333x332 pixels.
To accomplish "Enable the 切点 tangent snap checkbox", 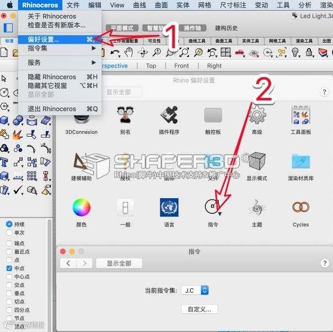I will 9,302.
